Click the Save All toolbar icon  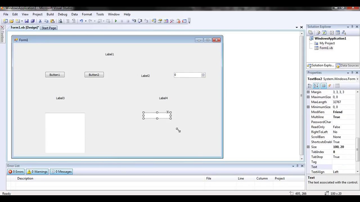click(x=33, y=21)
